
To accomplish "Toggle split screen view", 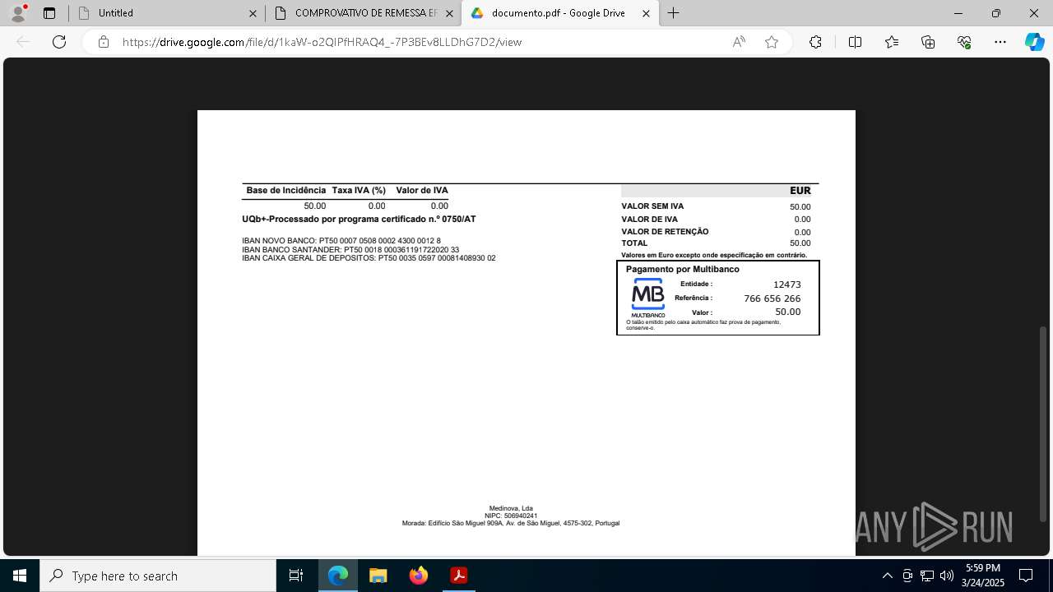I will pyautogui.click(x=855, y=42).
